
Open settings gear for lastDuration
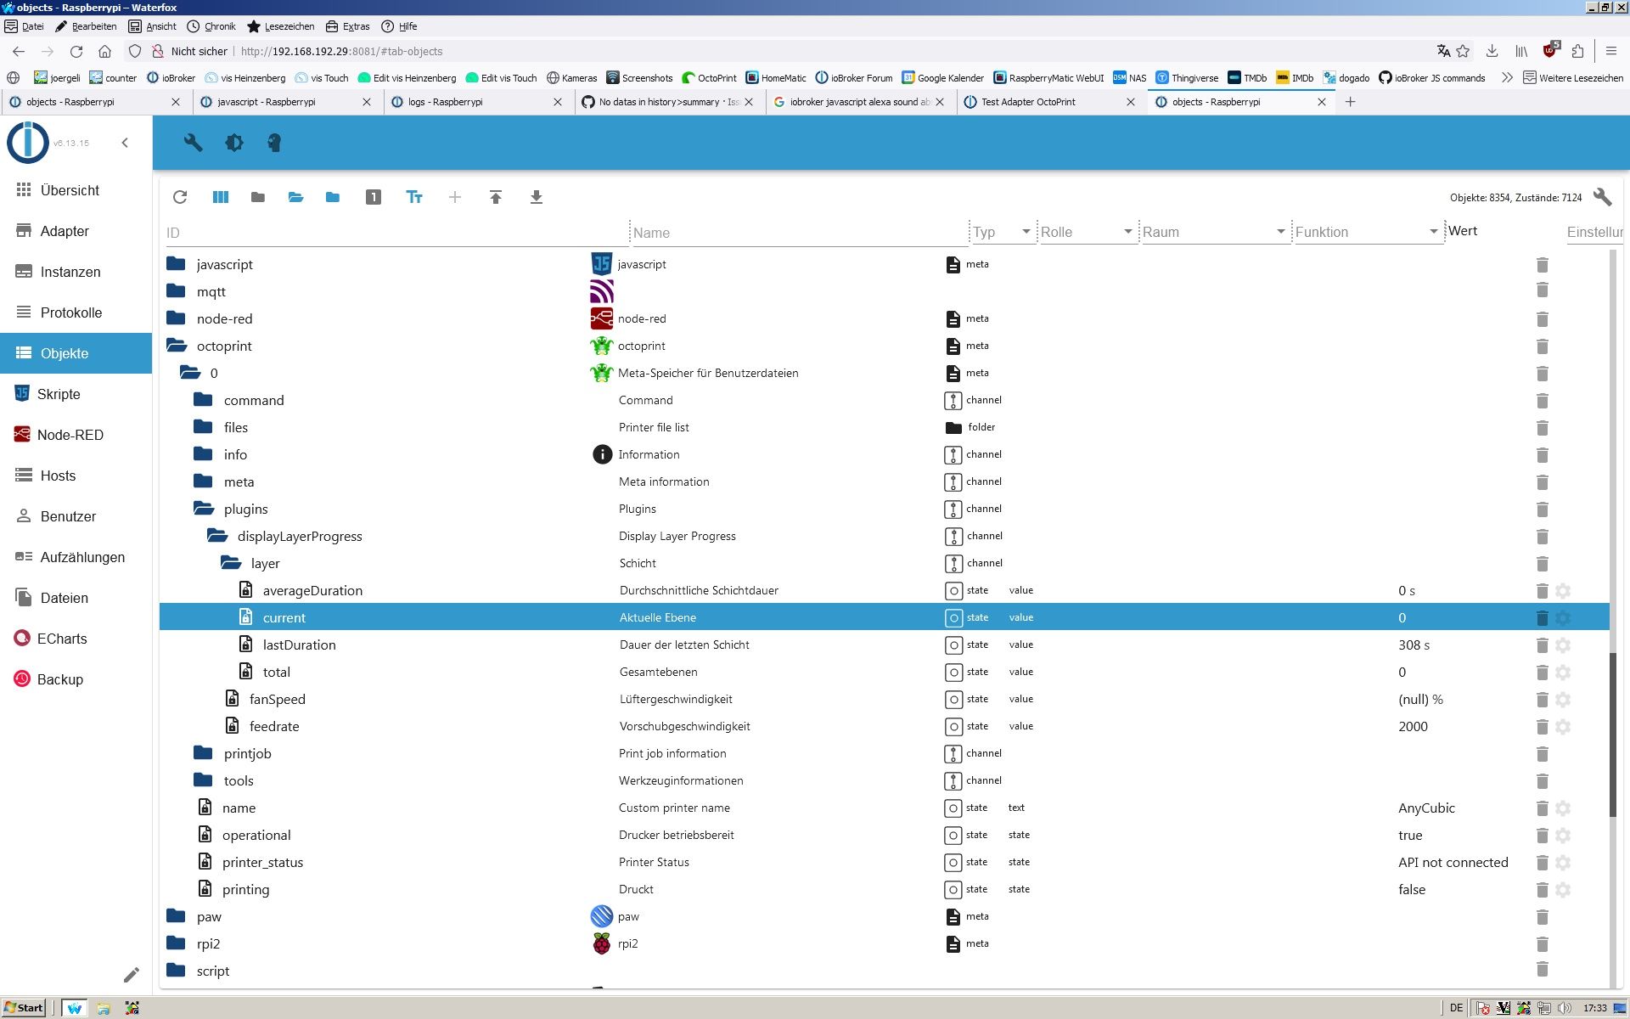click(1563, 645)
